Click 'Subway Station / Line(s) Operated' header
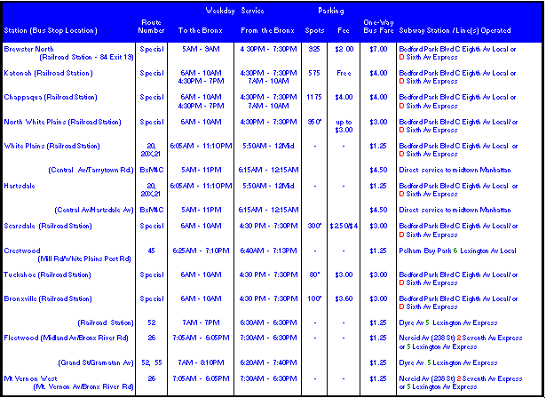 455,31
